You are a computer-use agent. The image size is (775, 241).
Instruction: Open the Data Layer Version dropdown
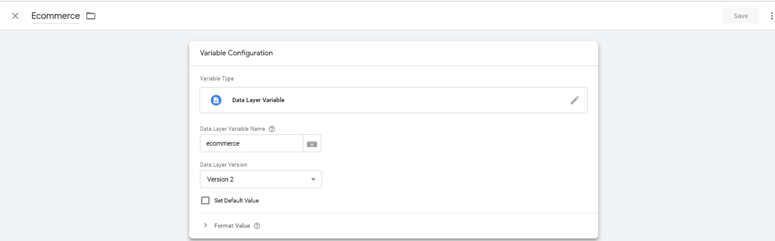coord(261,179)
